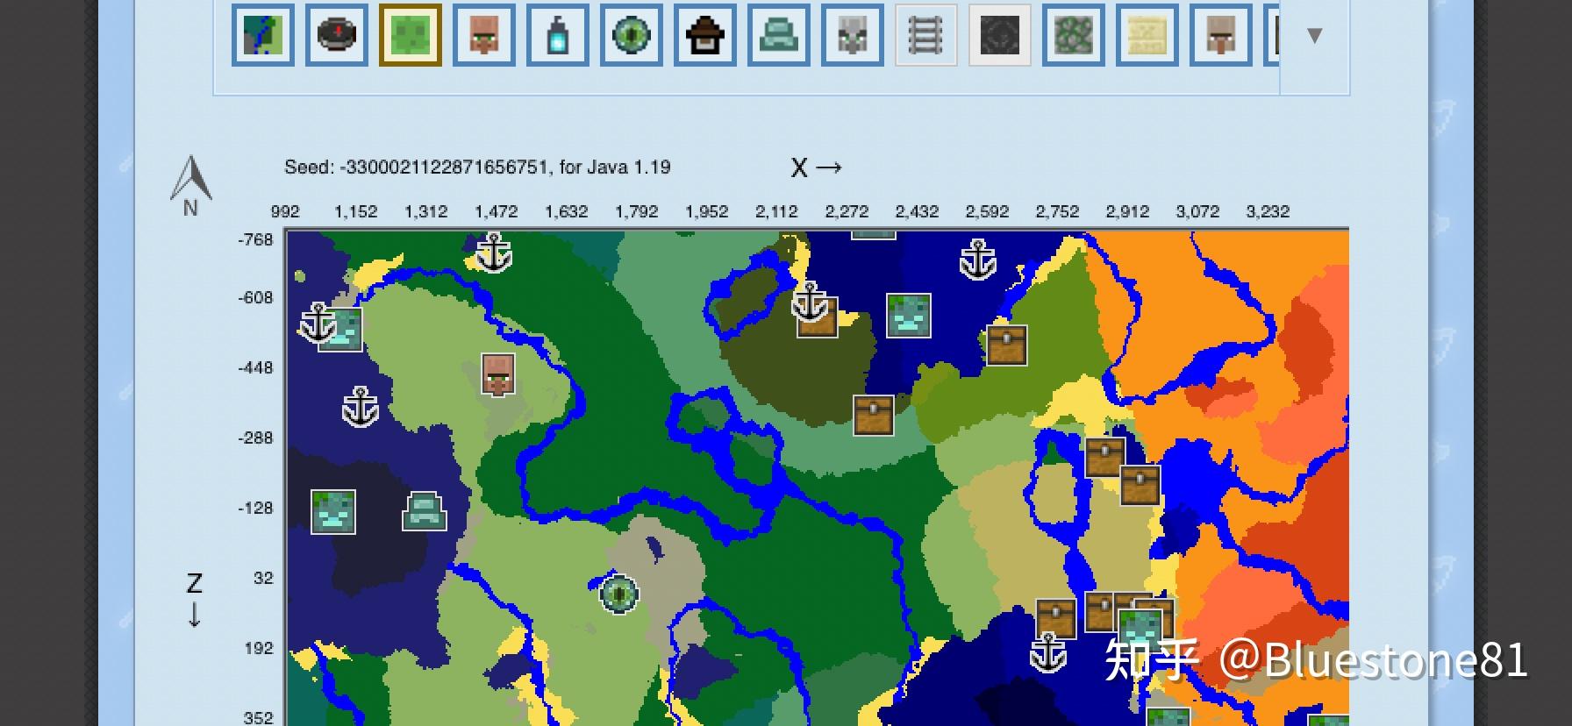The image size is (1572, 726).
Task: Toggle the Village villager-head icon in toolbar
Action: click(x=484, y=35)
